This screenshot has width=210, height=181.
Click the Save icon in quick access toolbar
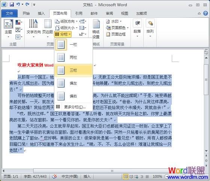tap(12, 4)
